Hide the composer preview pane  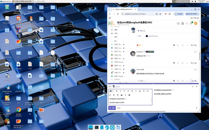(x=197, y=108)
